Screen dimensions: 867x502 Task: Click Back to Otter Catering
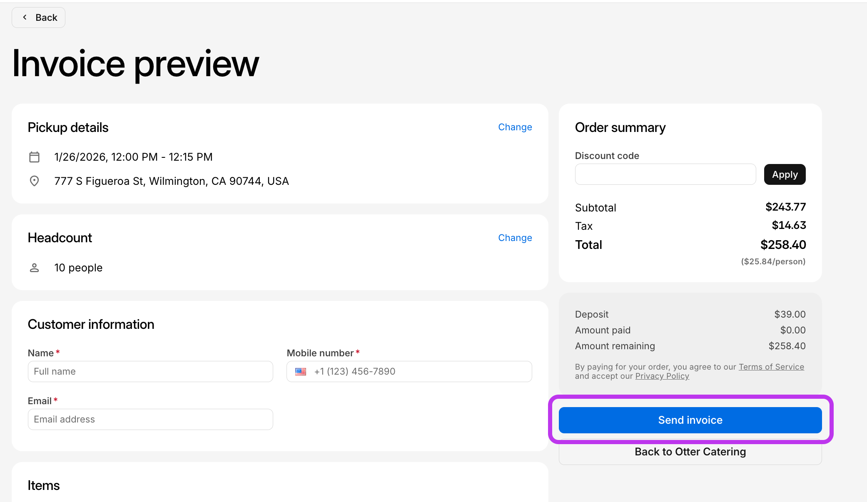pyautogui.click(x=690, y=452)
